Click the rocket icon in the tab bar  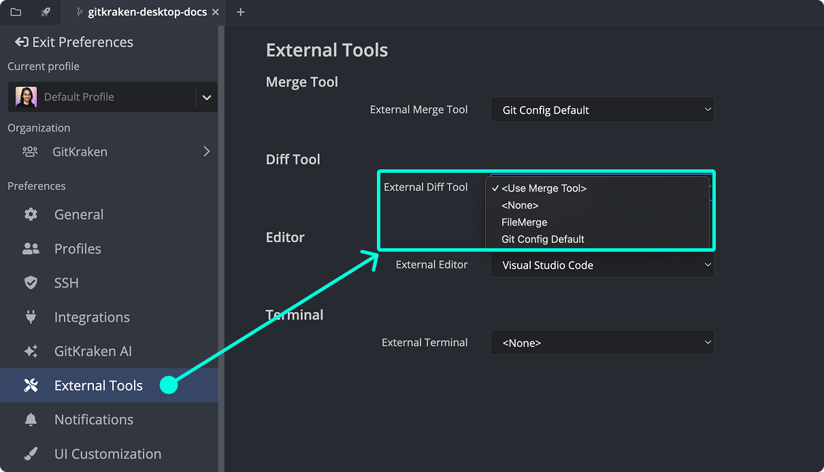(46, 12)
